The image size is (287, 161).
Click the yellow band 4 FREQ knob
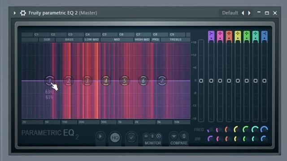click(237, 130)
